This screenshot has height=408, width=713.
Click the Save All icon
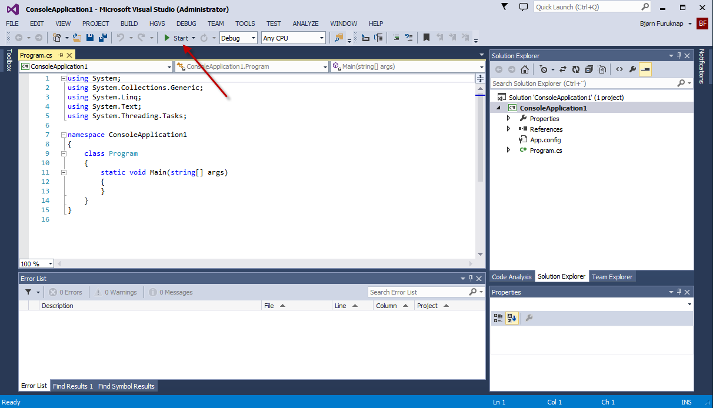coord(102,38)
